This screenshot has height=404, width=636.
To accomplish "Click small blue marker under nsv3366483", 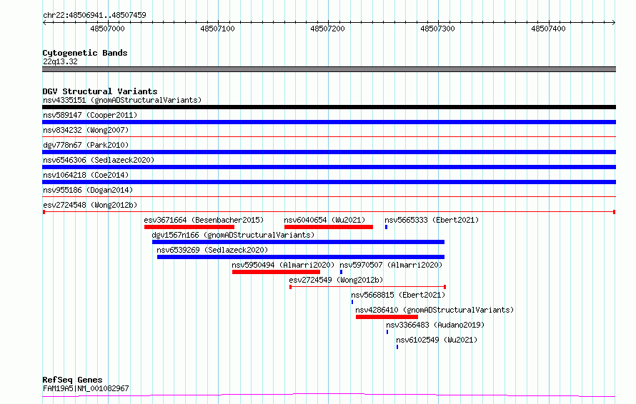I will coord(387,332).
